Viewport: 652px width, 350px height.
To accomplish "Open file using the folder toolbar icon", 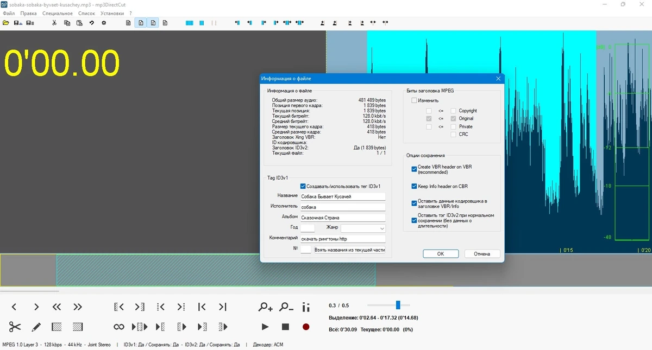I will coord(6,23).
